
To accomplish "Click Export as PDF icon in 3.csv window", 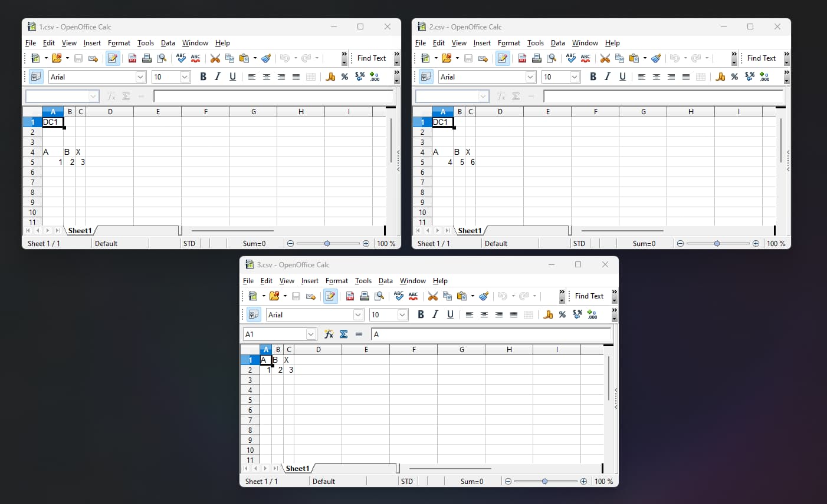I will (x=350, y=296).
